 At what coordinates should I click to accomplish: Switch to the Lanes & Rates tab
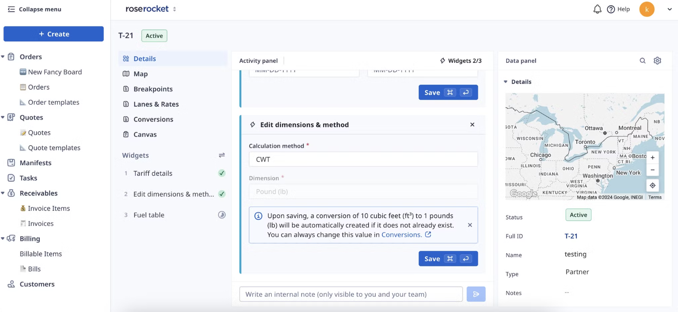[x=156, y=104]
